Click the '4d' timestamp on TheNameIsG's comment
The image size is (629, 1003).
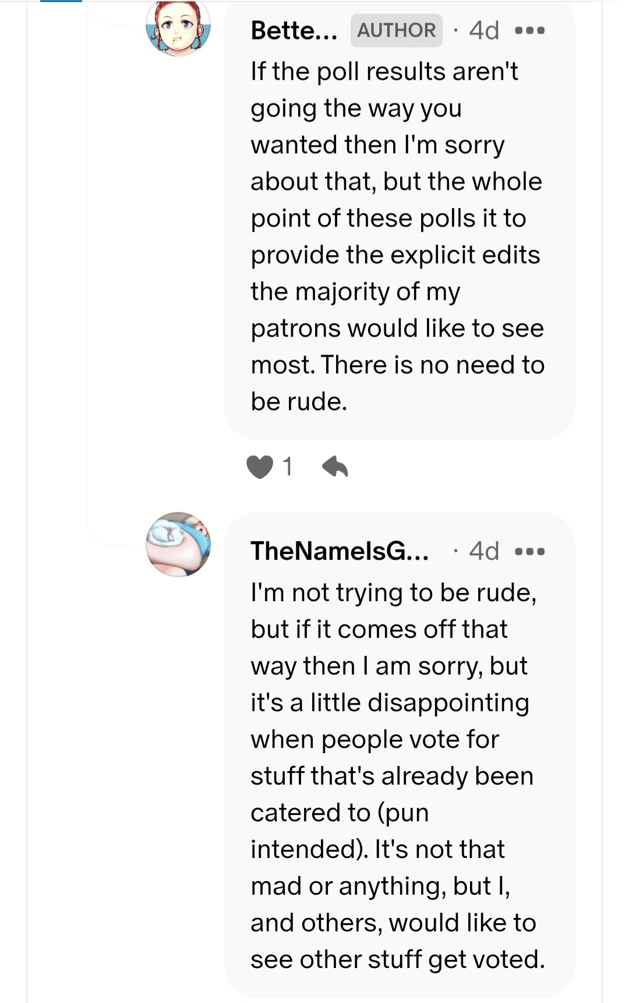point(484,551)
